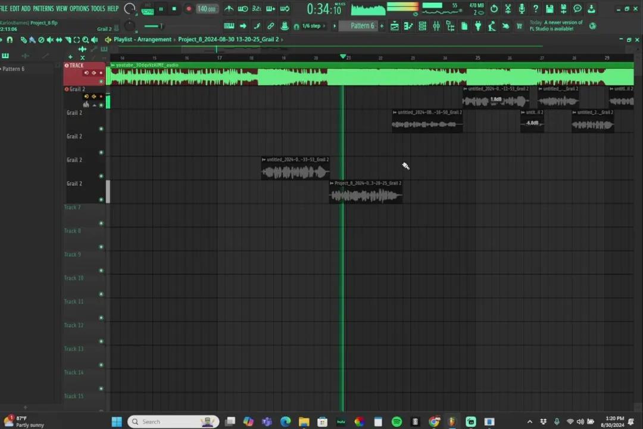Click the metronome icon
Image resolution: width=643 pixels, height=429 pixels.
[x=229, y=9]
